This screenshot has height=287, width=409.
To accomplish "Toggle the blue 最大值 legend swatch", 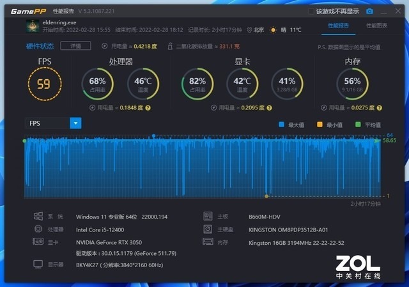I will pyautogui.click(x=281, y=125).
